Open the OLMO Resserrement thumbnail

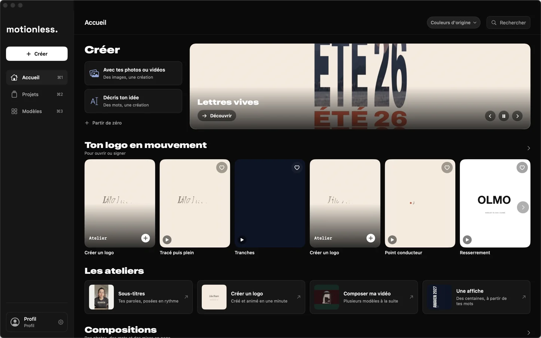click(x=495, y=203)
